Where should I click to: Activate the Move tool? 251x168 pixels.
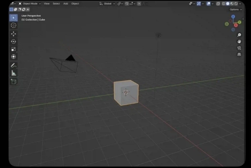point(13,34)
